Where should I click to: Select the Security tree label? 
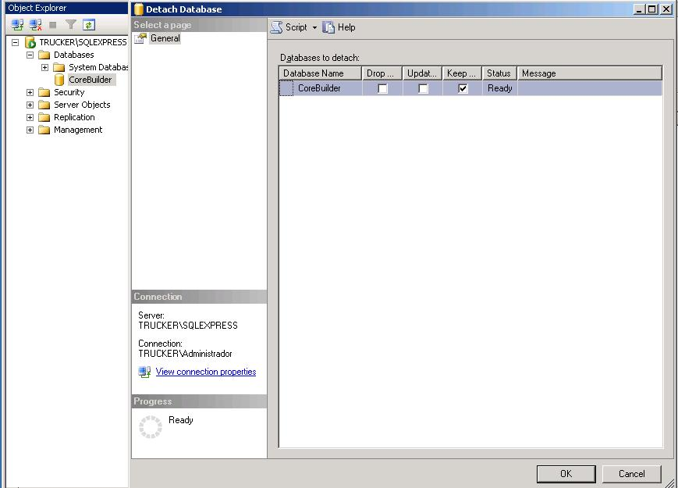(x=69, y=93)
